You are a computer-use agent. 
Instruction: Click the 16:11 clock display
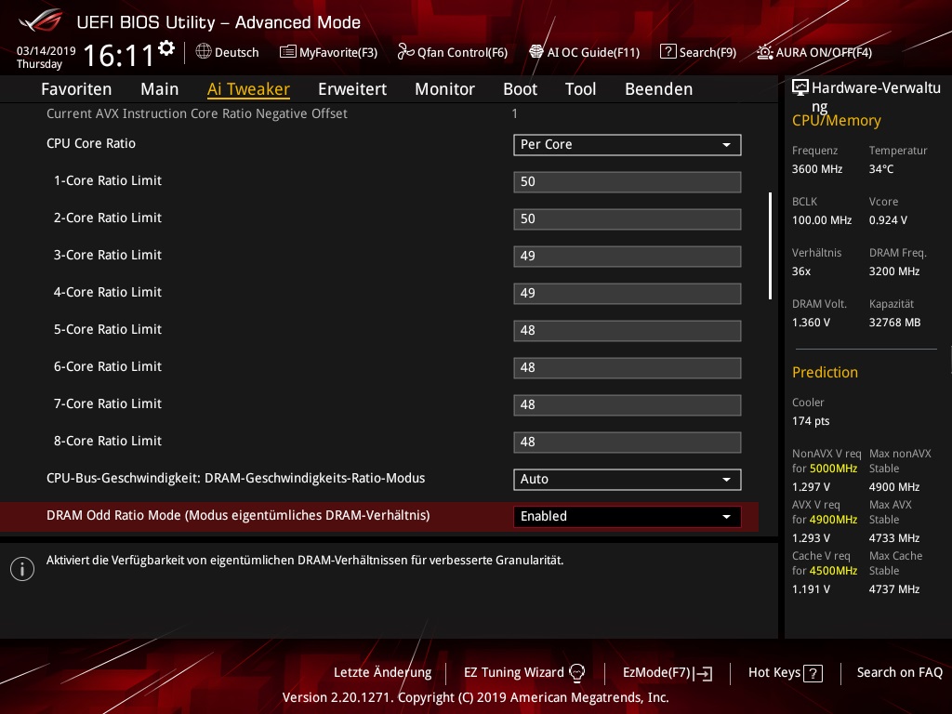point(118,56)
